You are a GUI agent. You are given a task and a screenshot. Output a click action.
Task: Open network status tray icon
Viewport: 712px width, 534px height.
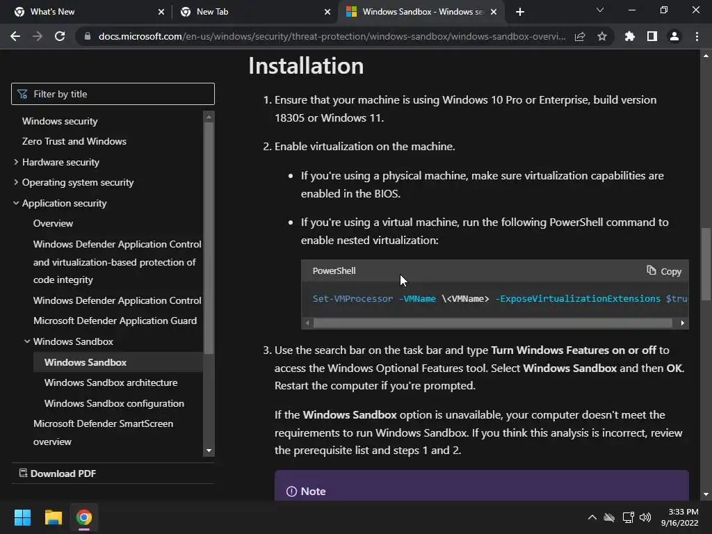pos(629,517)
